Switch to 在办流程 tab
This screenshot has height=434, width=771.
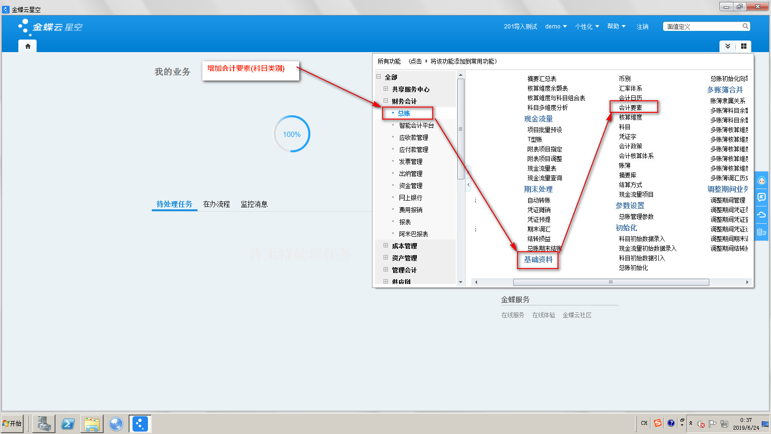216,204
